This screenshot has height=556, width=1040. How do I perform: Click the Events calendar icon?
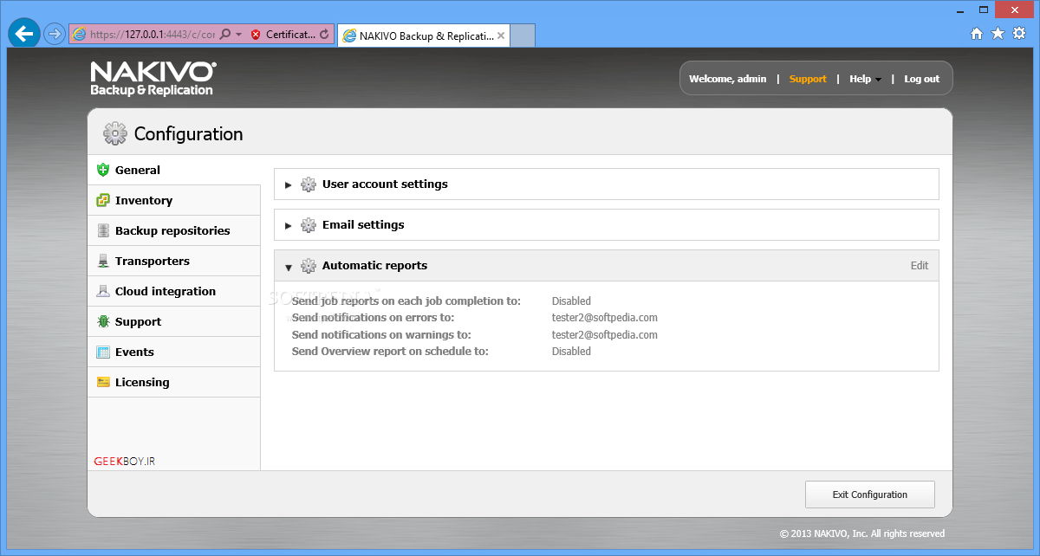(103, 352)
